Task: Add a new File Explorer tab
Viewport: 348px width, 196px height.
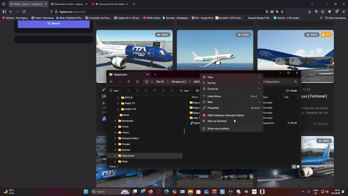Action: point(155,75)
